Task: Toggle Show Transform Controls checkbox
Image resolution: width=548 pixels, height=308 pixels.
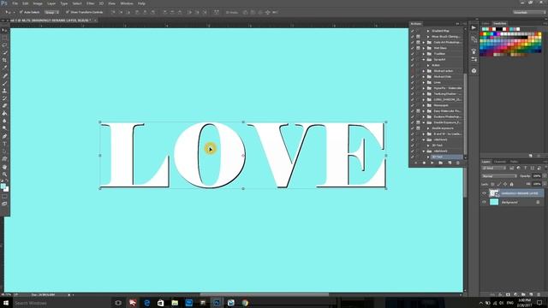Action: coord(68,12)
